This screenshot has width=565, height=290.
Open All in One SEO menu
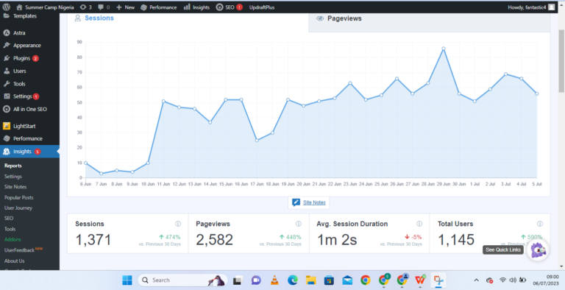click(x=29, y=109)
